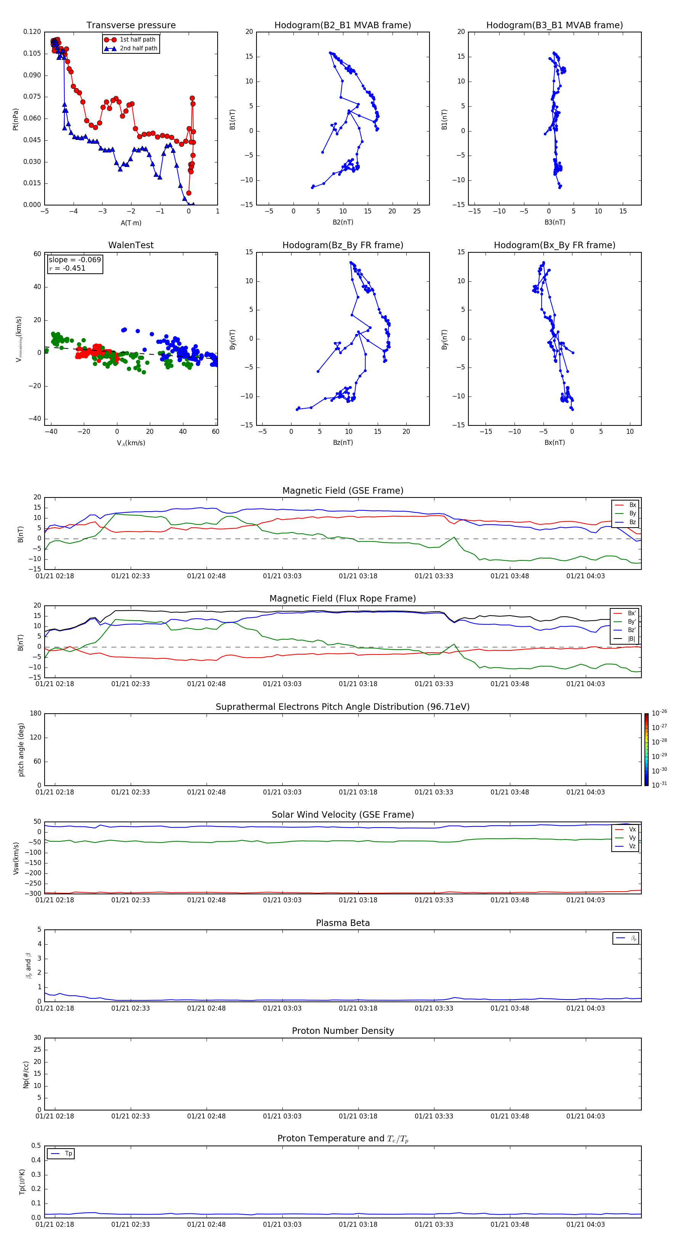The image size is (686, 1258).
Task: Click the By entry in the GSE magnetic field legend
Action: pyautogui.click(x=625, y=514)
